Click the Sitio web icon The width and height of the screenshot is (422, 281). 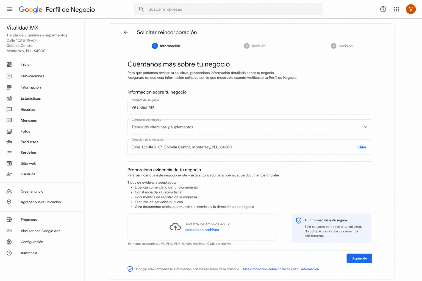9,163
